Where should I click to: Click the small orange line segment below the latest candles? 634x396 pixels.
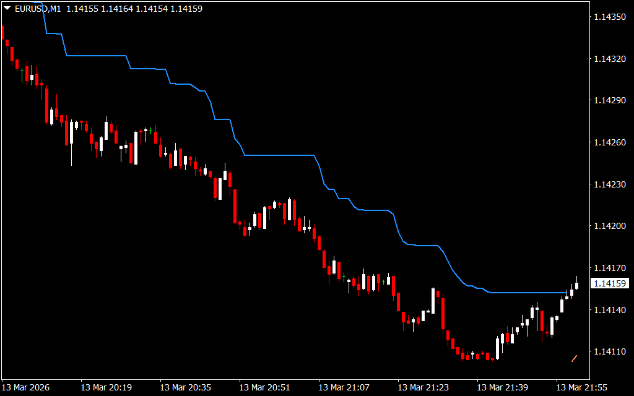click(x=574, y=358)
